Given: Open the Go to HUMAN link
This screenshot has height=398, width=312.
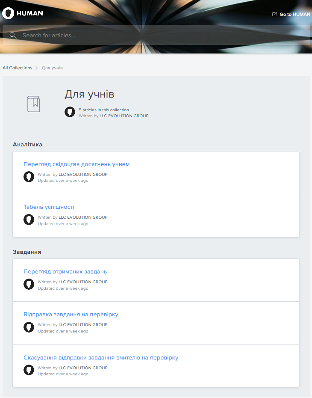Looking at the screenshot, I should [x=291, y=14].
